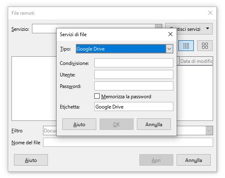This screenshot has width=225, height=178.
Task: Click the Condivisione input field
Action: tap(134, 63)
